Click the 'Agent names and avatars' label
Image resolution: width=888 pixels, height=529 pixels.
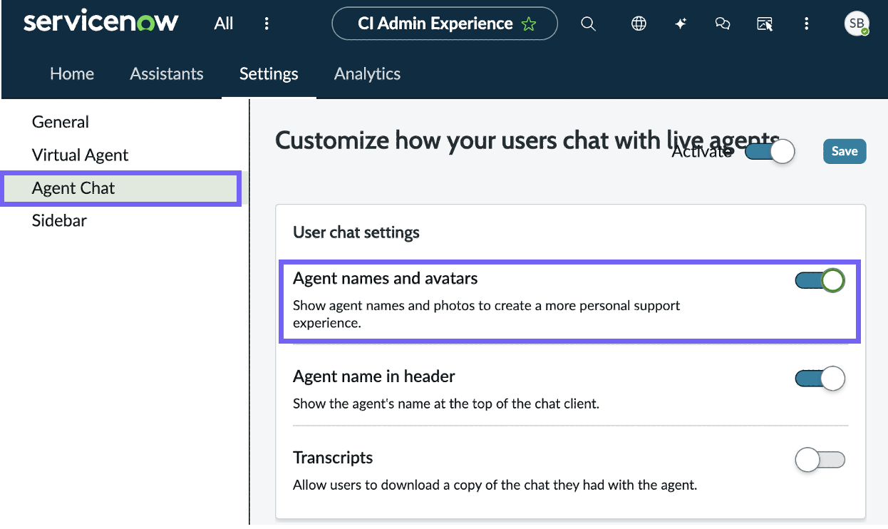point(386,278)
